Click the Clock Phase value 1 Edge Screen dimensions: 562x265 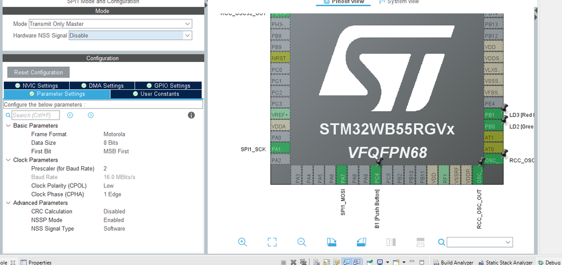coord(112,194)
